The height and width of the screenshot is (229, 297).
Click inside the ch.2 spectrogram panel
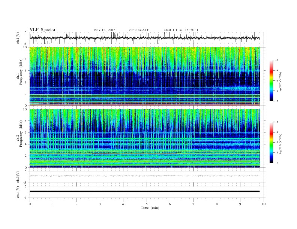[x=144, y=138]
